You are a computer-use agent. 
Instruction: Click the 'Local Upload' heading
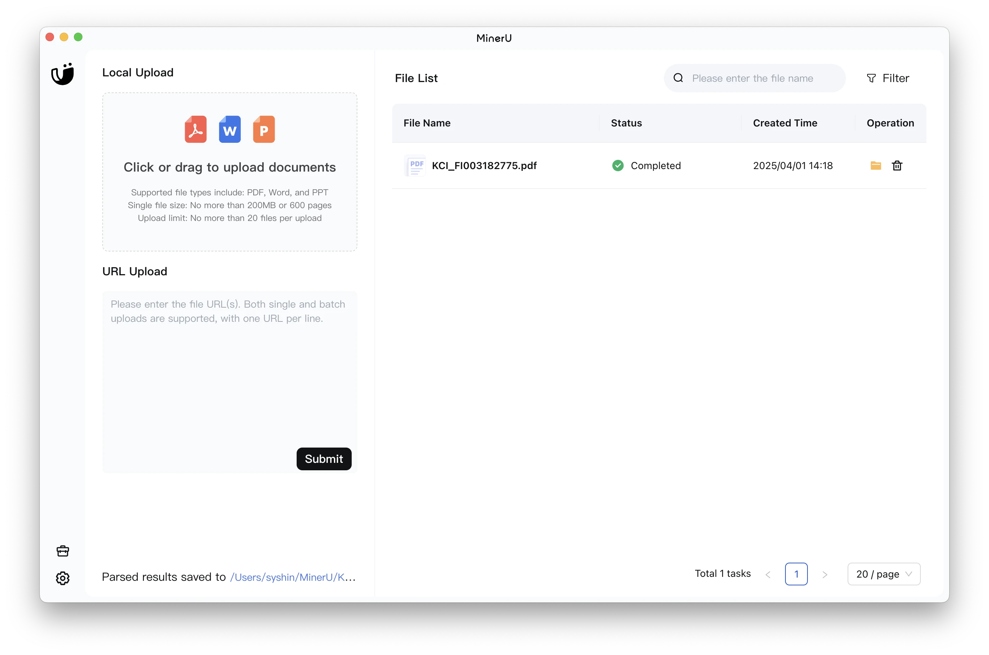[138, 72]
